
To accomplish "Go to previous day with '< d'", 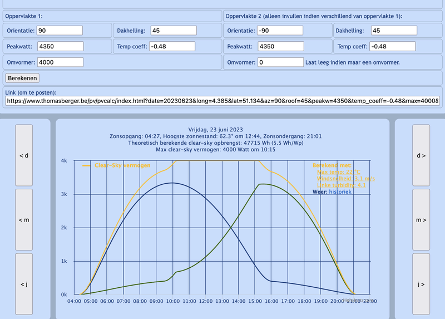I will coord(24,155).
